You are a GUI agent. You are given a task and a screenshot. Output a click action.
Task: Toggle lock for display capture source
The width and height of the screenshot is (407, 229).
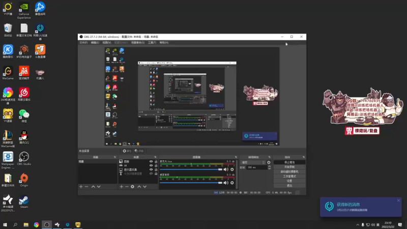[x=156, y=169]
